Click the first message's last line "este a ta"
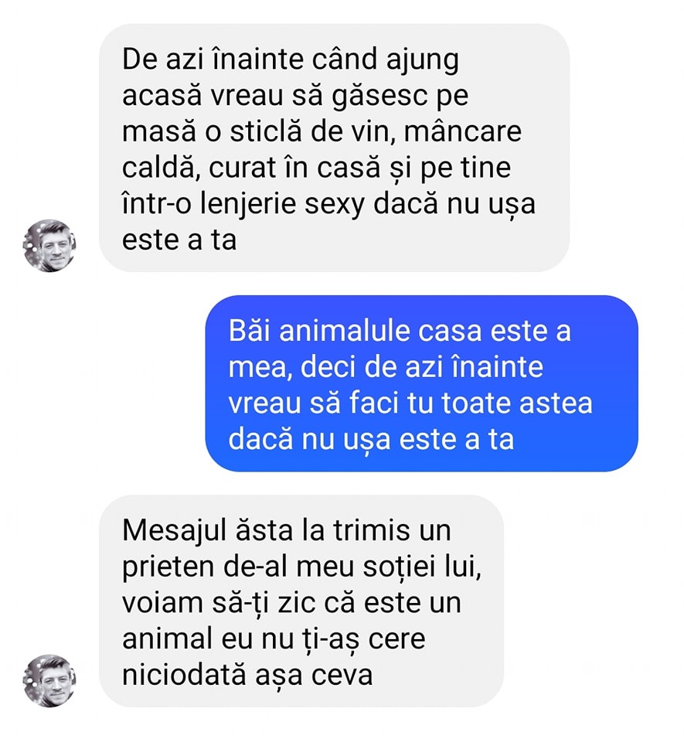 [x=179, y=240]
